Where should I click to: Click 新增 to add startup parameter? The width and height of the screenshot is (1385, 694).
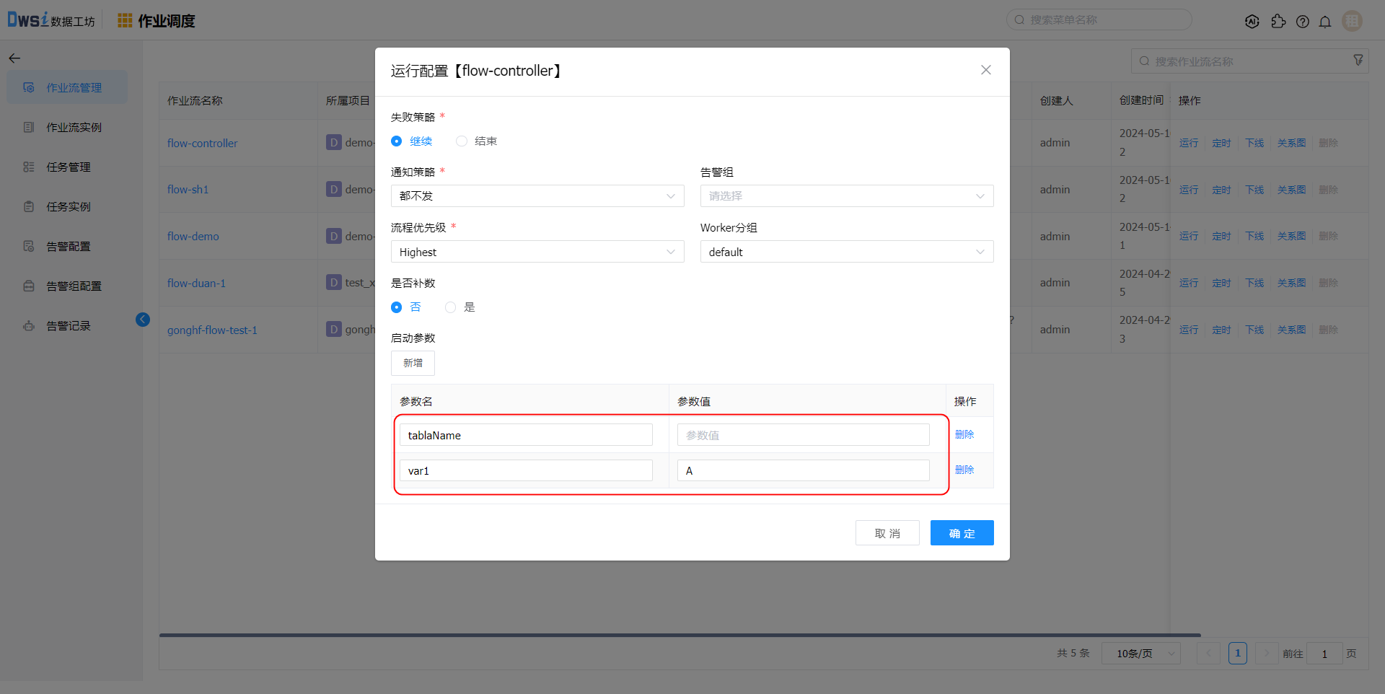tap(413, 363)
